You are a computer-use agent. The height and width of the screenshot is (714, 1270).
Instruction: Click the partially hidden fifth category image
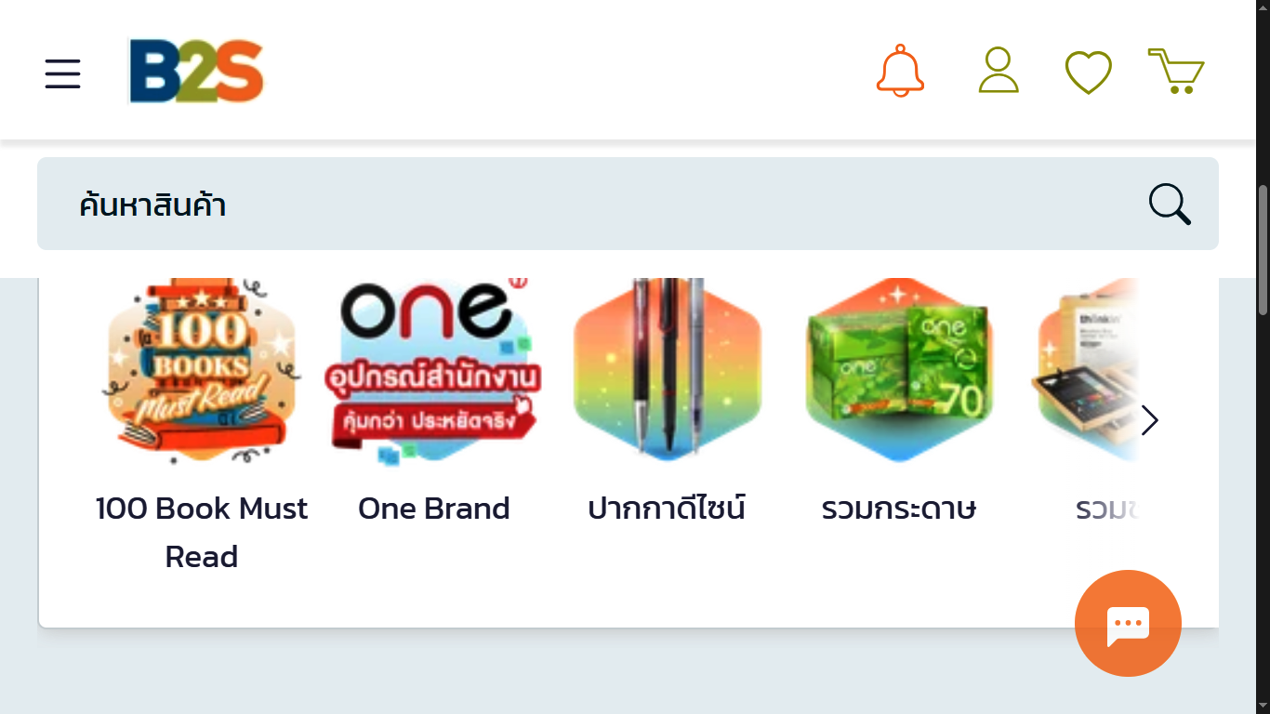(x=1085, y=370)
